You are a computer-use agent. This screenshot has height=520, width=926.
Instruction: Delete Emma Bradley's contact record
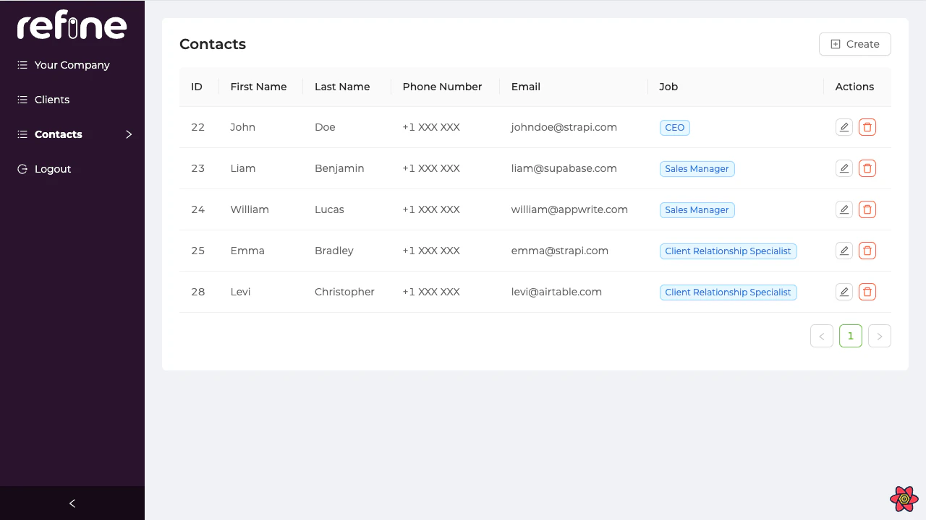pyautogui.click(x=867, y=250)
